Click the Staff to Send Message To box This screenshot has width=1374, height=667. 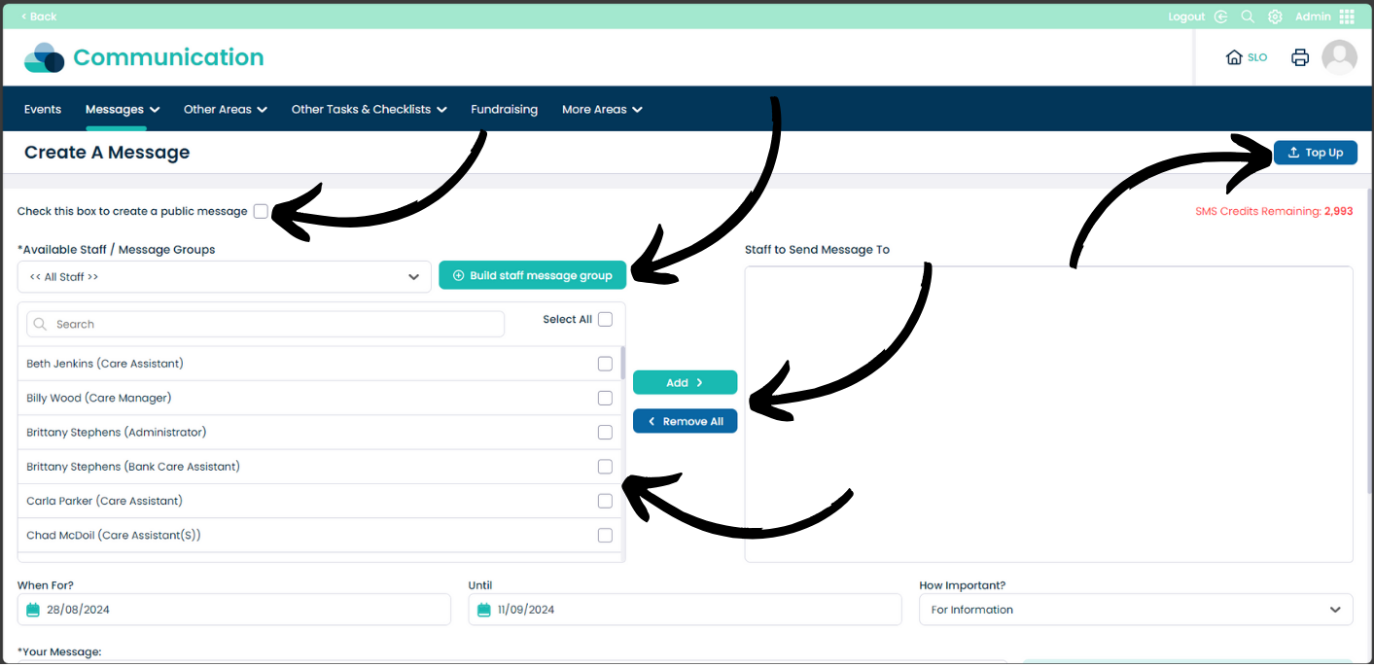[x=1048, y=414]
